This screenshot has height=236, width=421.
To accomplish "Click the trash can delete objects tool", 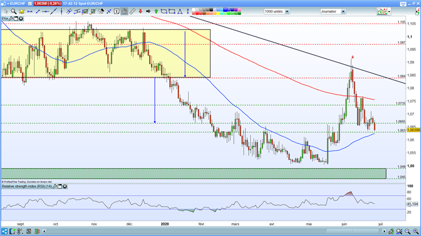I will pos(124,11).
